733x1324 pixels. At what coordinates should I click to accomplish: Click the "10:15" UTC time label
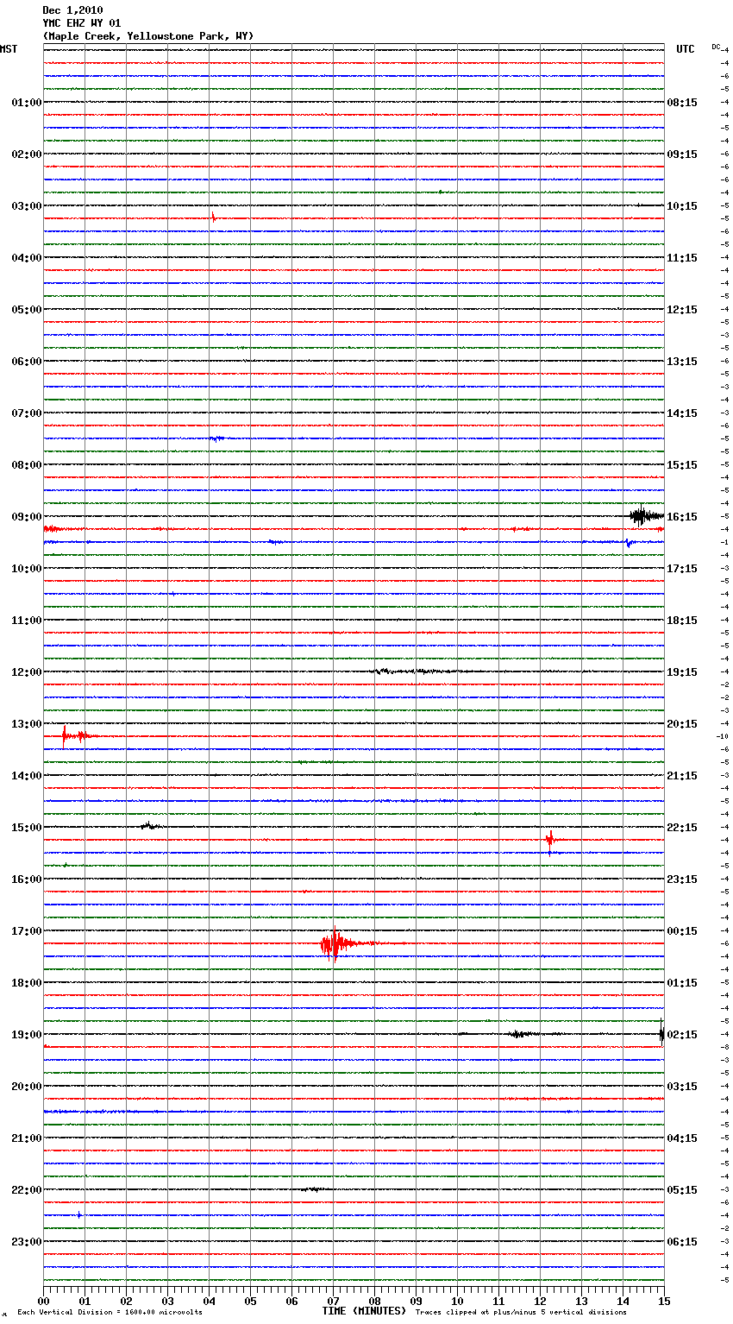click(682, 206)
